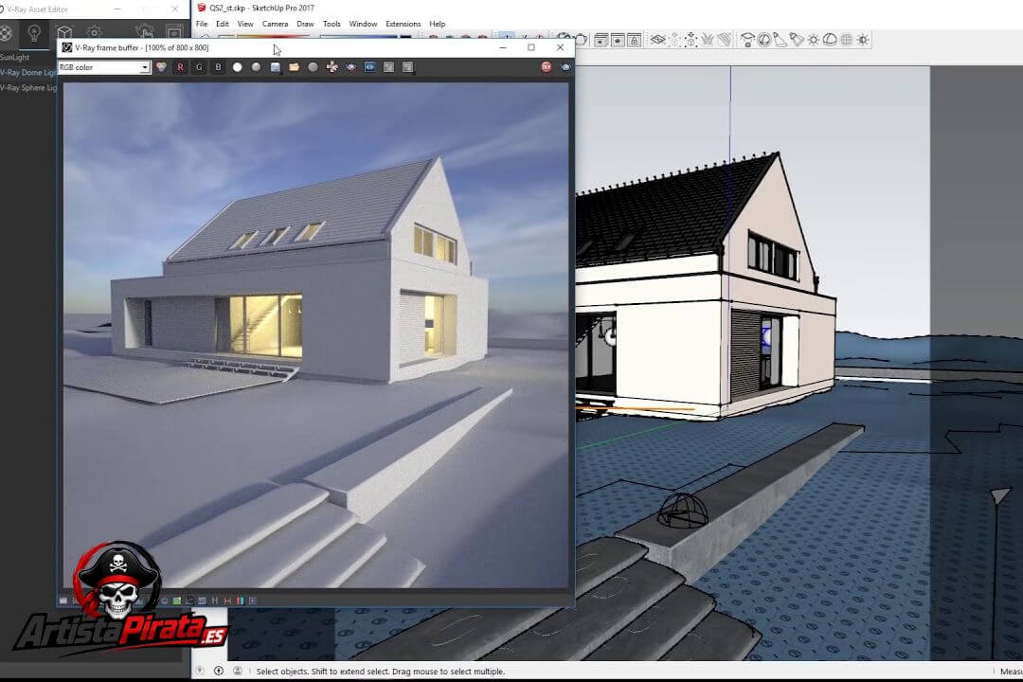
Task: Click the H icon at frame buffer bottom
Action: [x=215, y=601]
